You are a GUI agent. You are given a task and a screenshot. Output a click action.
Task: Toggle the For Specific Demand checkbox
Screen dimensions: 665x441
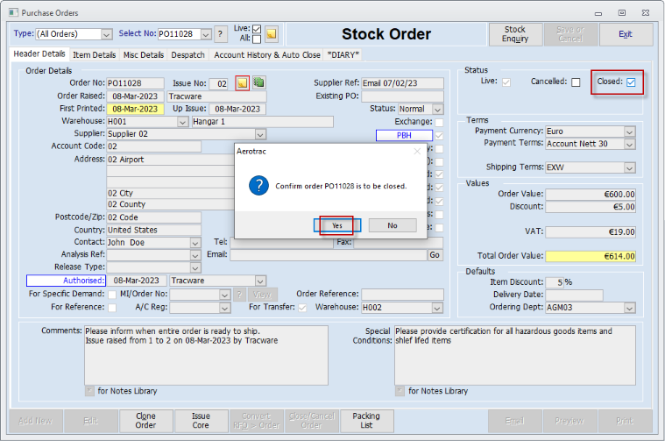pos(112,294)
